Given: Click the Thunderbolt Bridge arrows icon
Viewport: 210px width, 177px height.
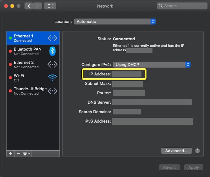Looking at the screenshot, I should (52, 91).
